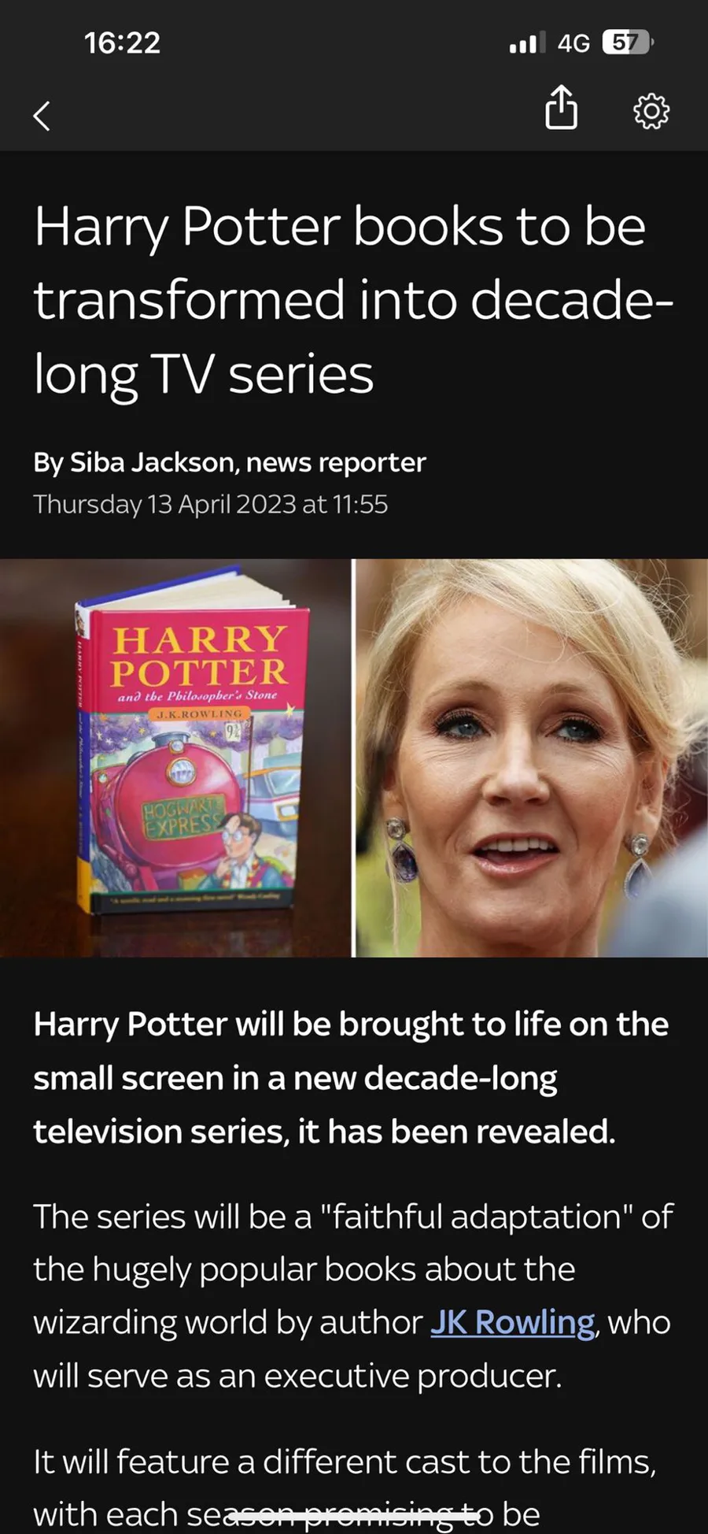Open the share sheet icon
Screen dimensions: 708x1534
[561, 108]
